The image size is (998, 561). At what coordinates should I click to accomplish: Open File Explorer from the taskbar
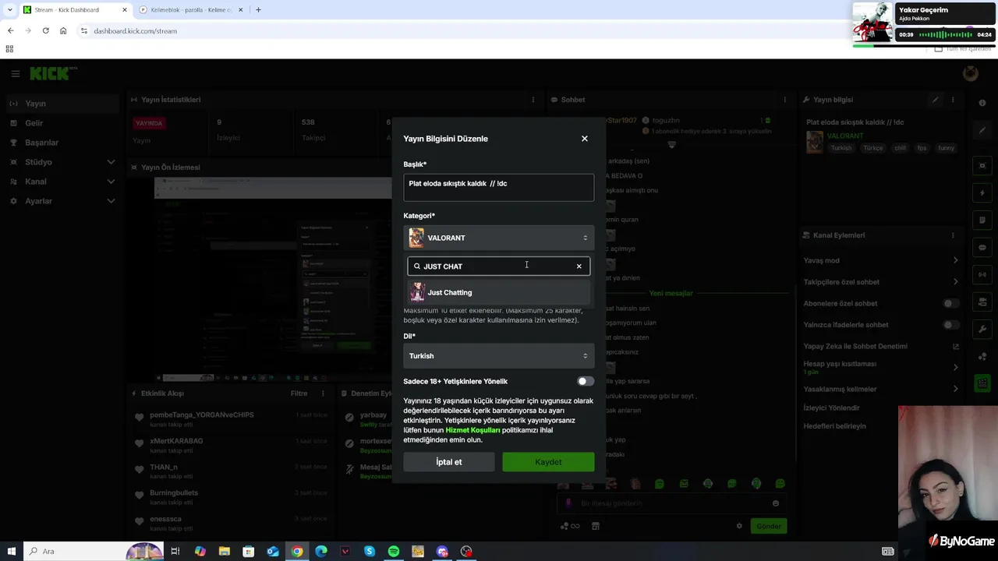tap(224, 552)
